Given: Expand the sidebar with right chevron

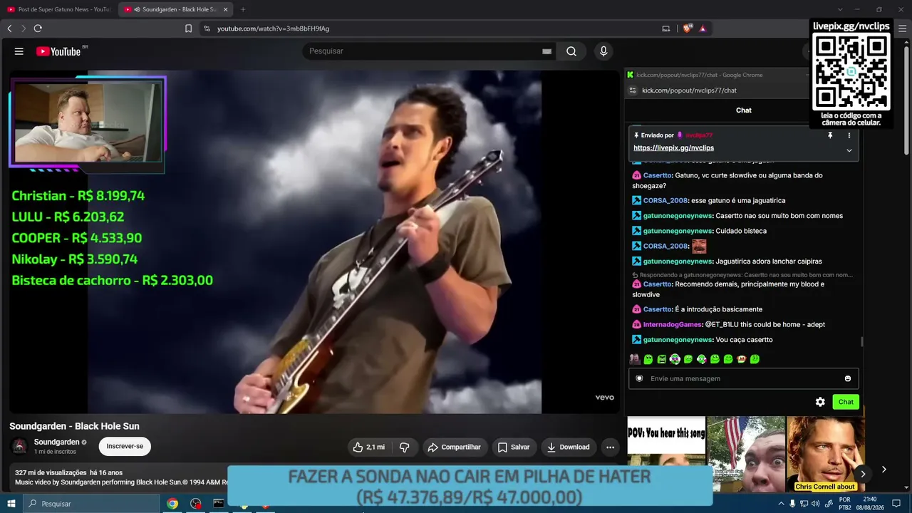Looking at the screenshot, I should coord(884,470).
